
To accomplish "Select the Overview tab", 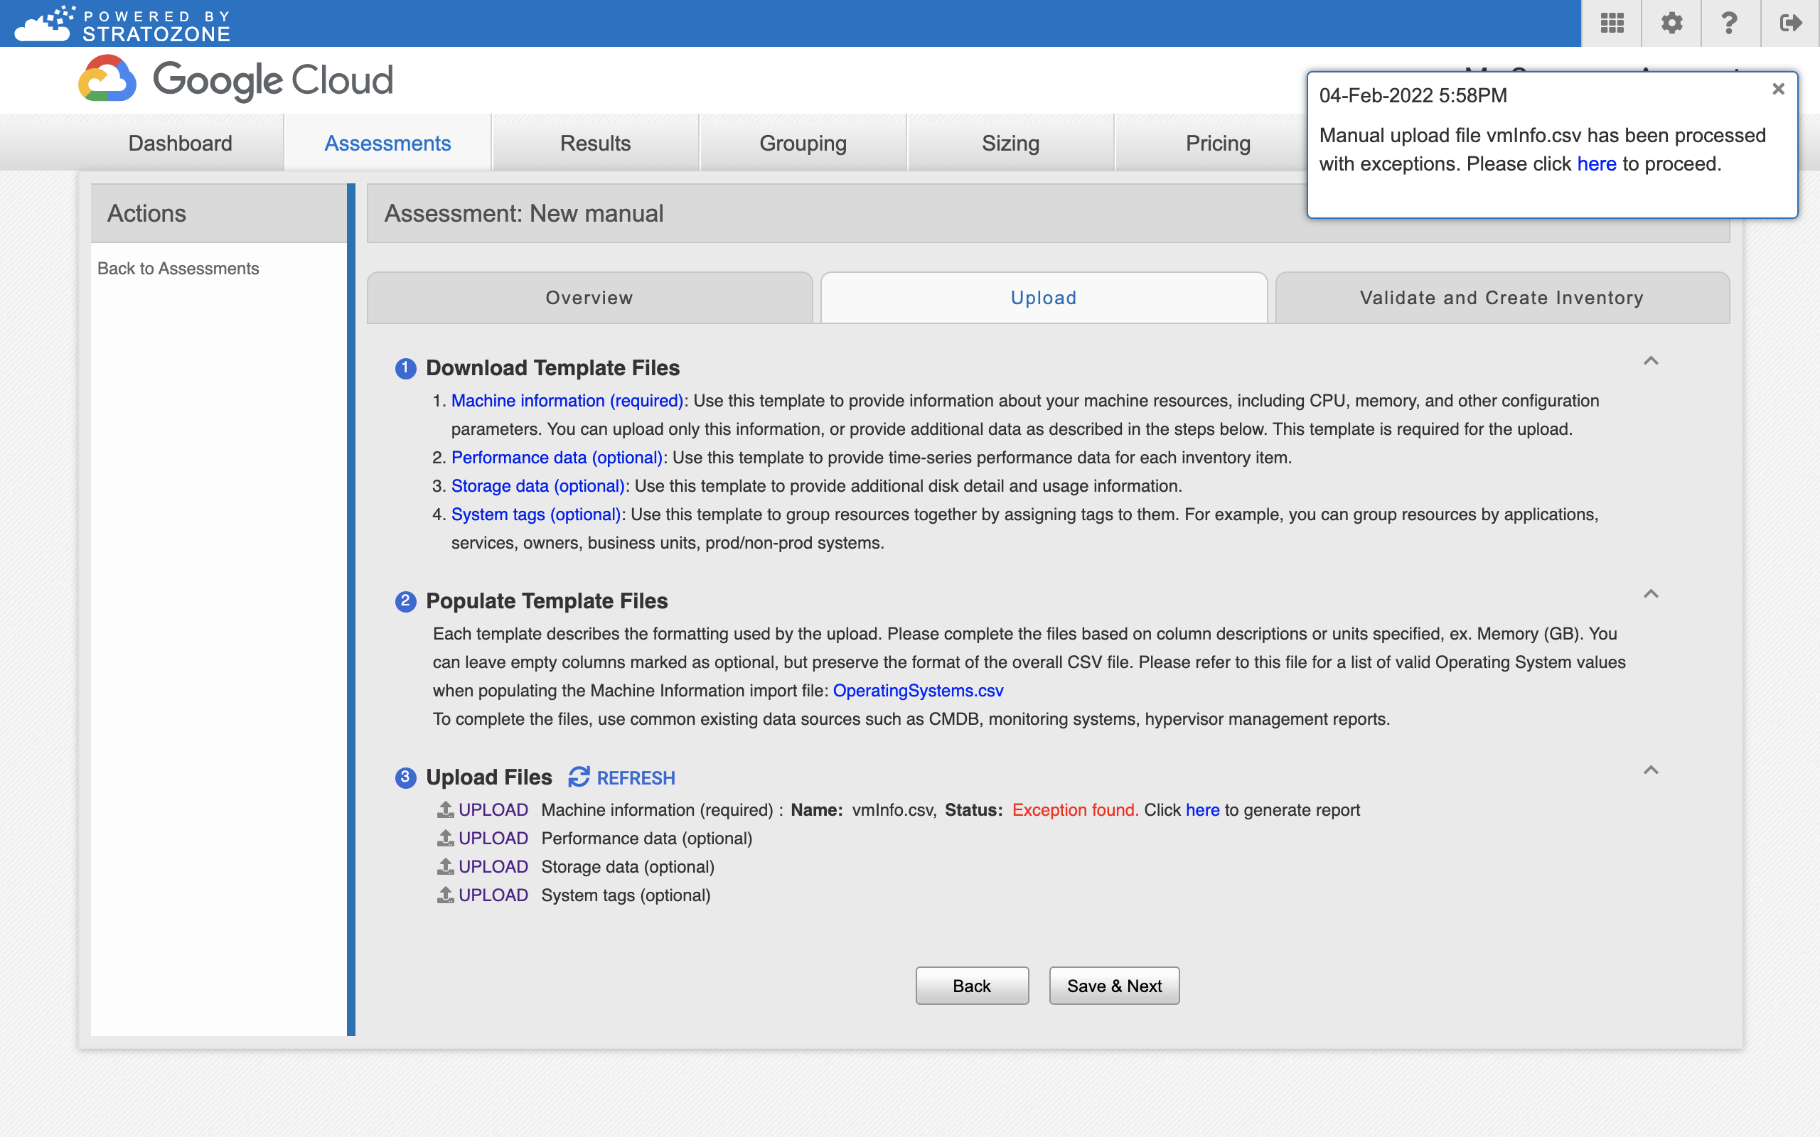I will pyautogui.click(x=589, y=297).
